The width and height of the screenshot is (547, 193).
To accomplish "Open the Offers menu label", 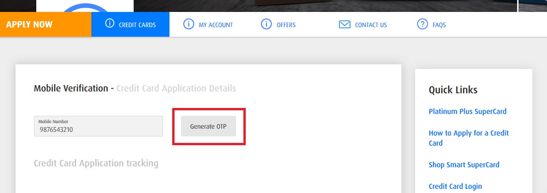I will tap(286, 25).
